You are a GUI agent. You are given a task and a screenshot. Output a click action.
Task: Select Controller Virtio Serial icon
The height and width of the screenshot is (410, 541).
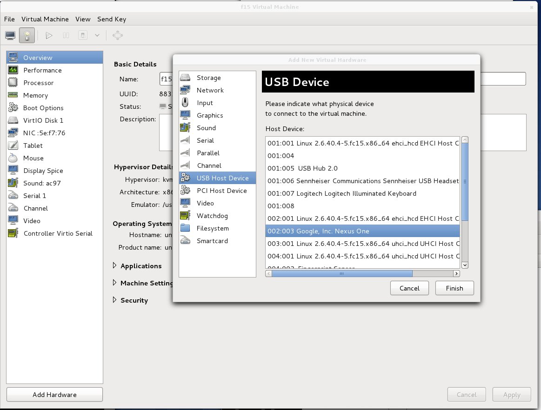coord(13,233)
